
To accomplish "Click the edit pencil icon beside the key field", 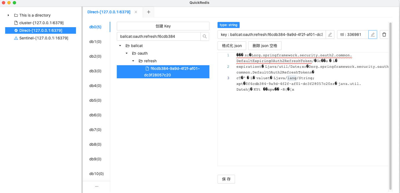I will click(x=330, y=34).
